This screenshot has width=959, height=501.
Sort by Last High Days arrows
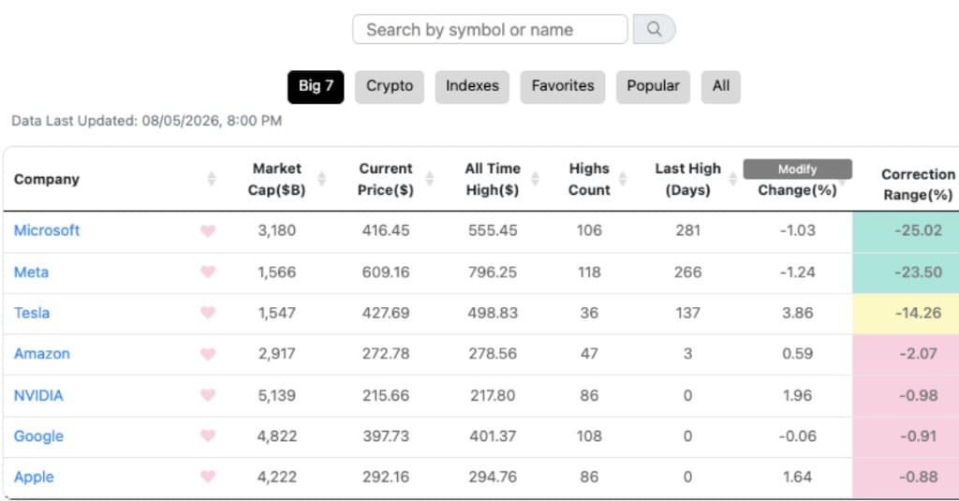732,179
